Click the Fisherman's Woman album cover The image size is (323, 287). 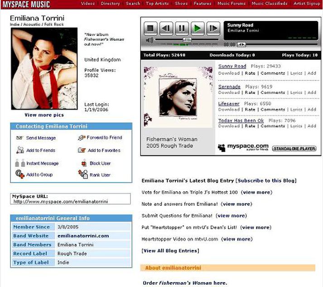pos(178,97)
